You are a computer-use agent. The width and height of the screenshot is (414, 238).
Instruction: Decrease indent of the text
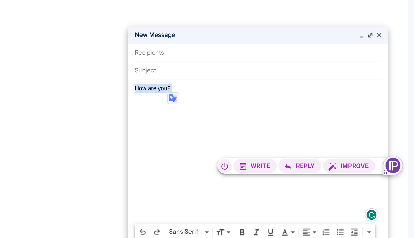tap(354, 232)
